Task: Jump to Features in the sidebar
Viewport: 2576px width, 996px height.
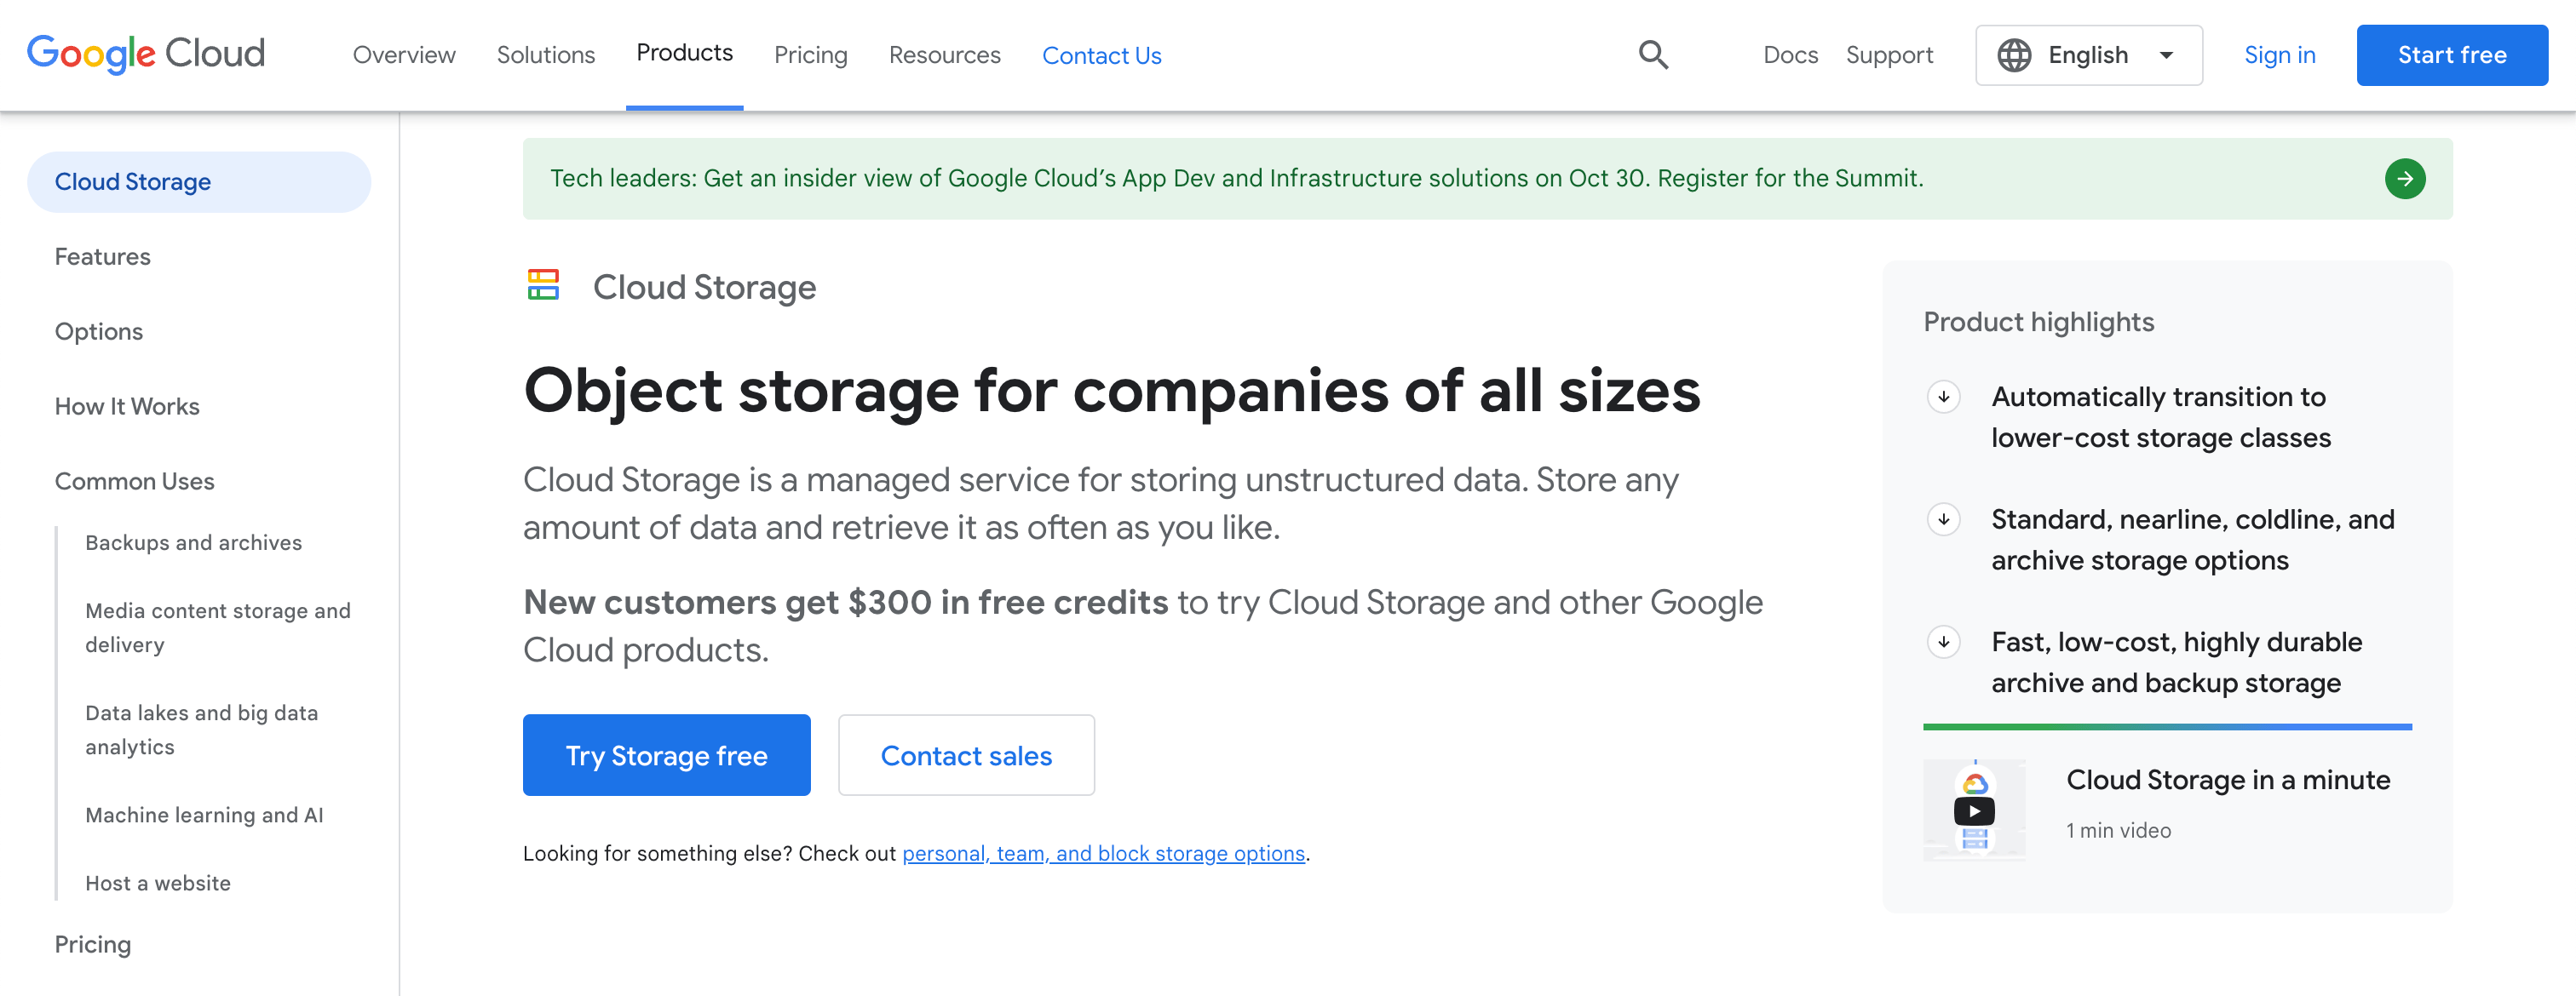Action: coord(102,257)
